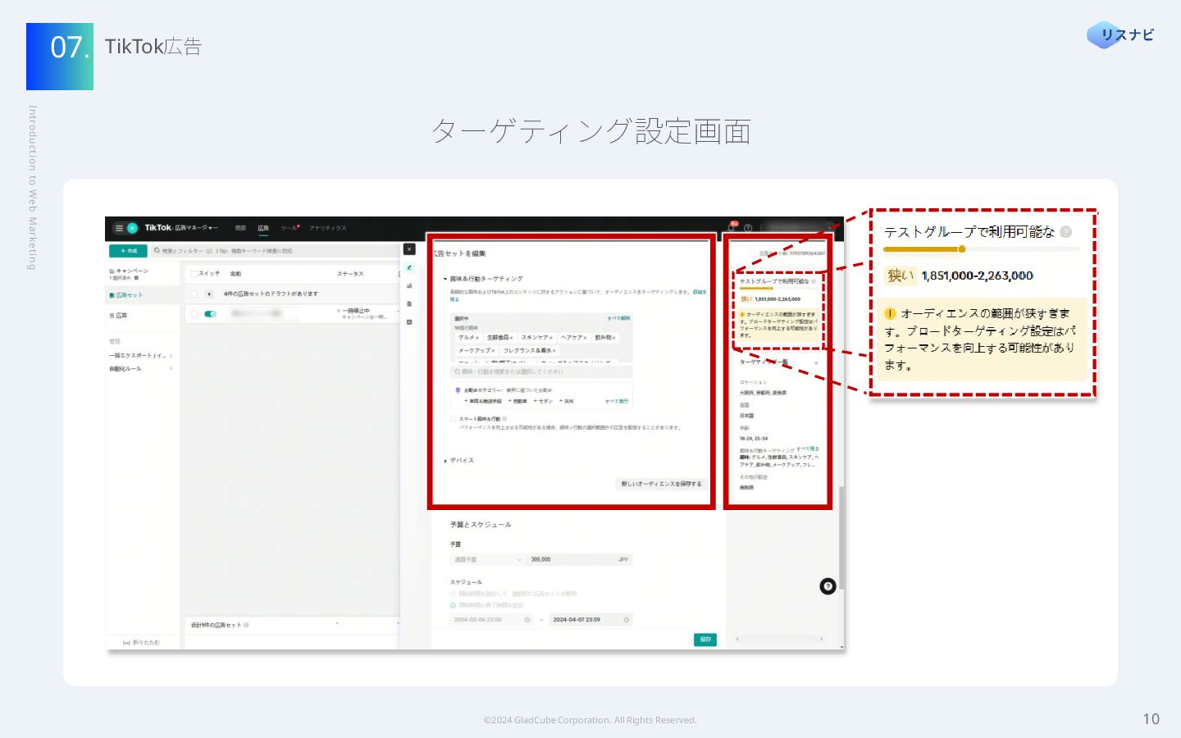Select 広告 in the left sidebar
Viewport: 1181px width, 738px height.
[x=118, y=315]
